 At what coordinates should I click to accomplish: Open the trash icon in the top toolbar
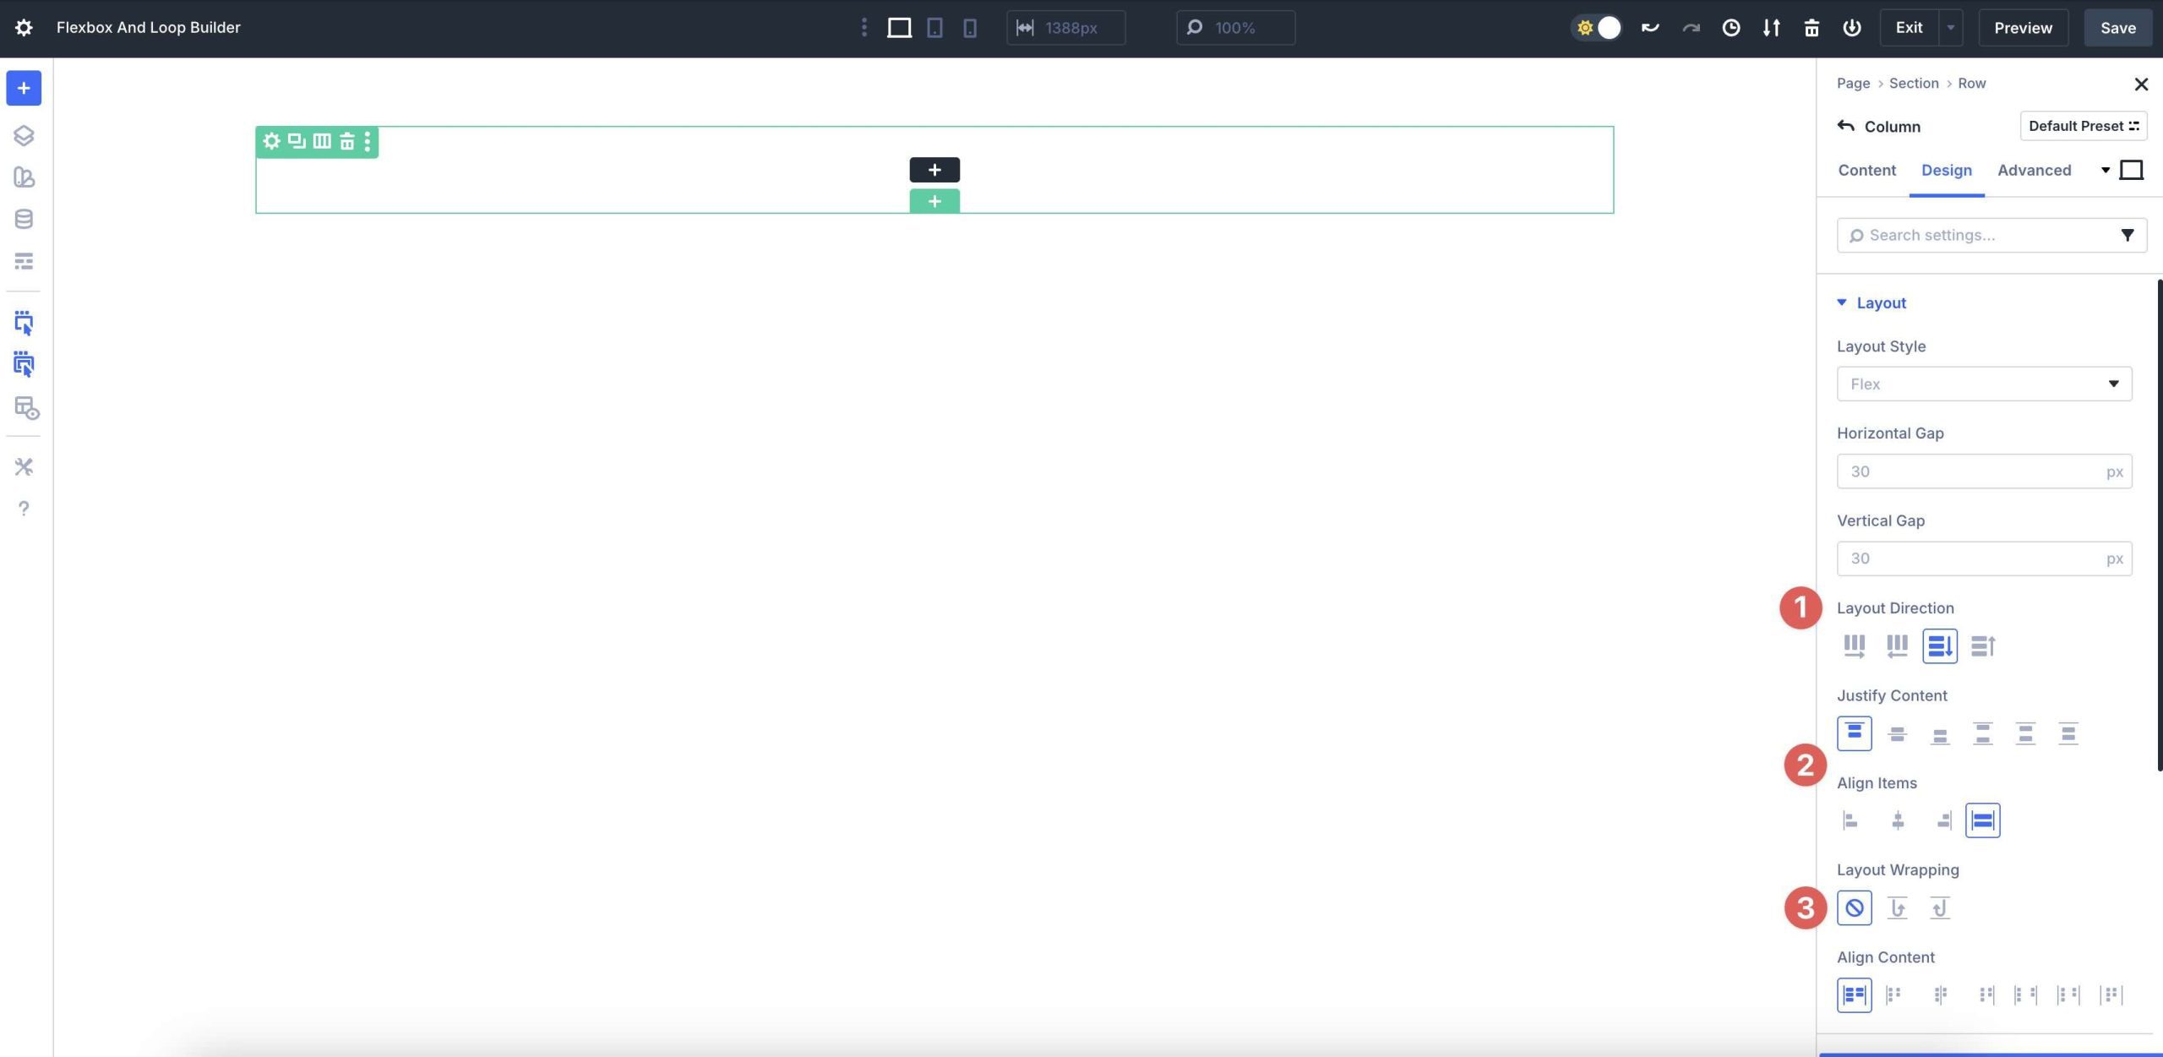[x=1812, y=27]
